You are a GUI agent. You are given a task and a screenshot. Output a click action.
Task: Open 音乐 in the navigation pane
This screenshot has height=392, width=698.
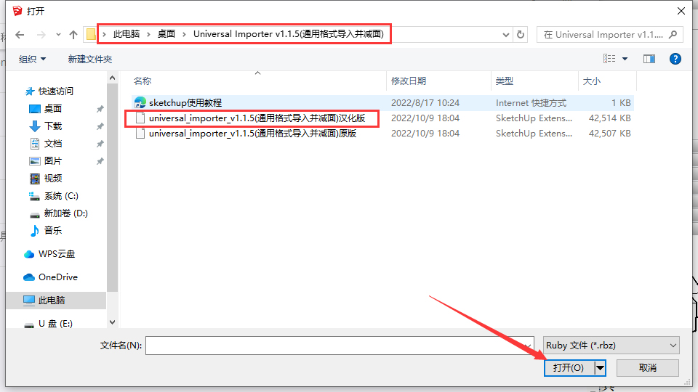click(45, 231)
